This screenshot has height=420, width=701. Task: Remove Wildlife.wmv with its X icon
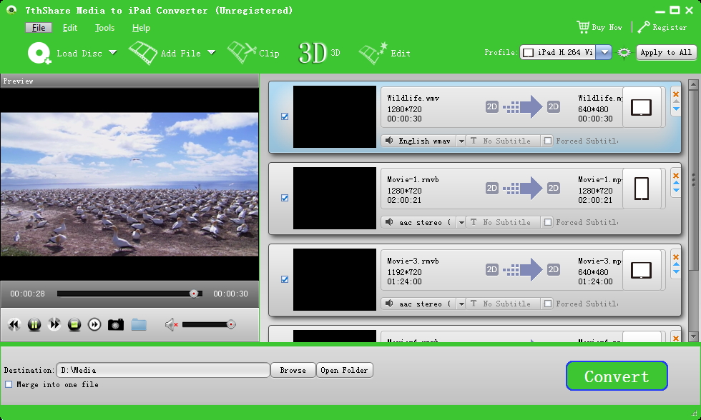click(676, 94)
